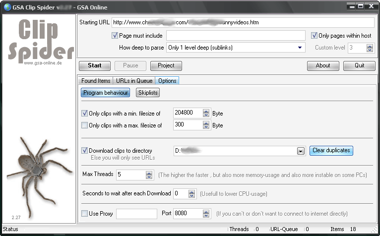Open the Skiplists section
This screenshot has height=236, width=380.
(148, 93)
